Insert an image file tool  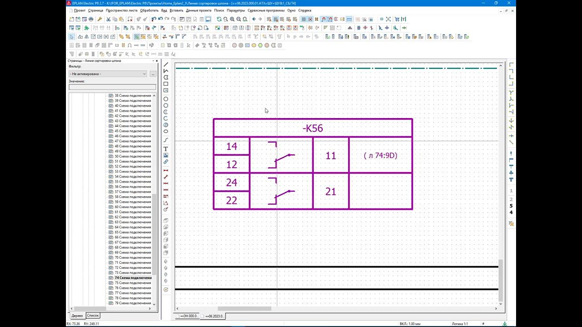(166, 155)
